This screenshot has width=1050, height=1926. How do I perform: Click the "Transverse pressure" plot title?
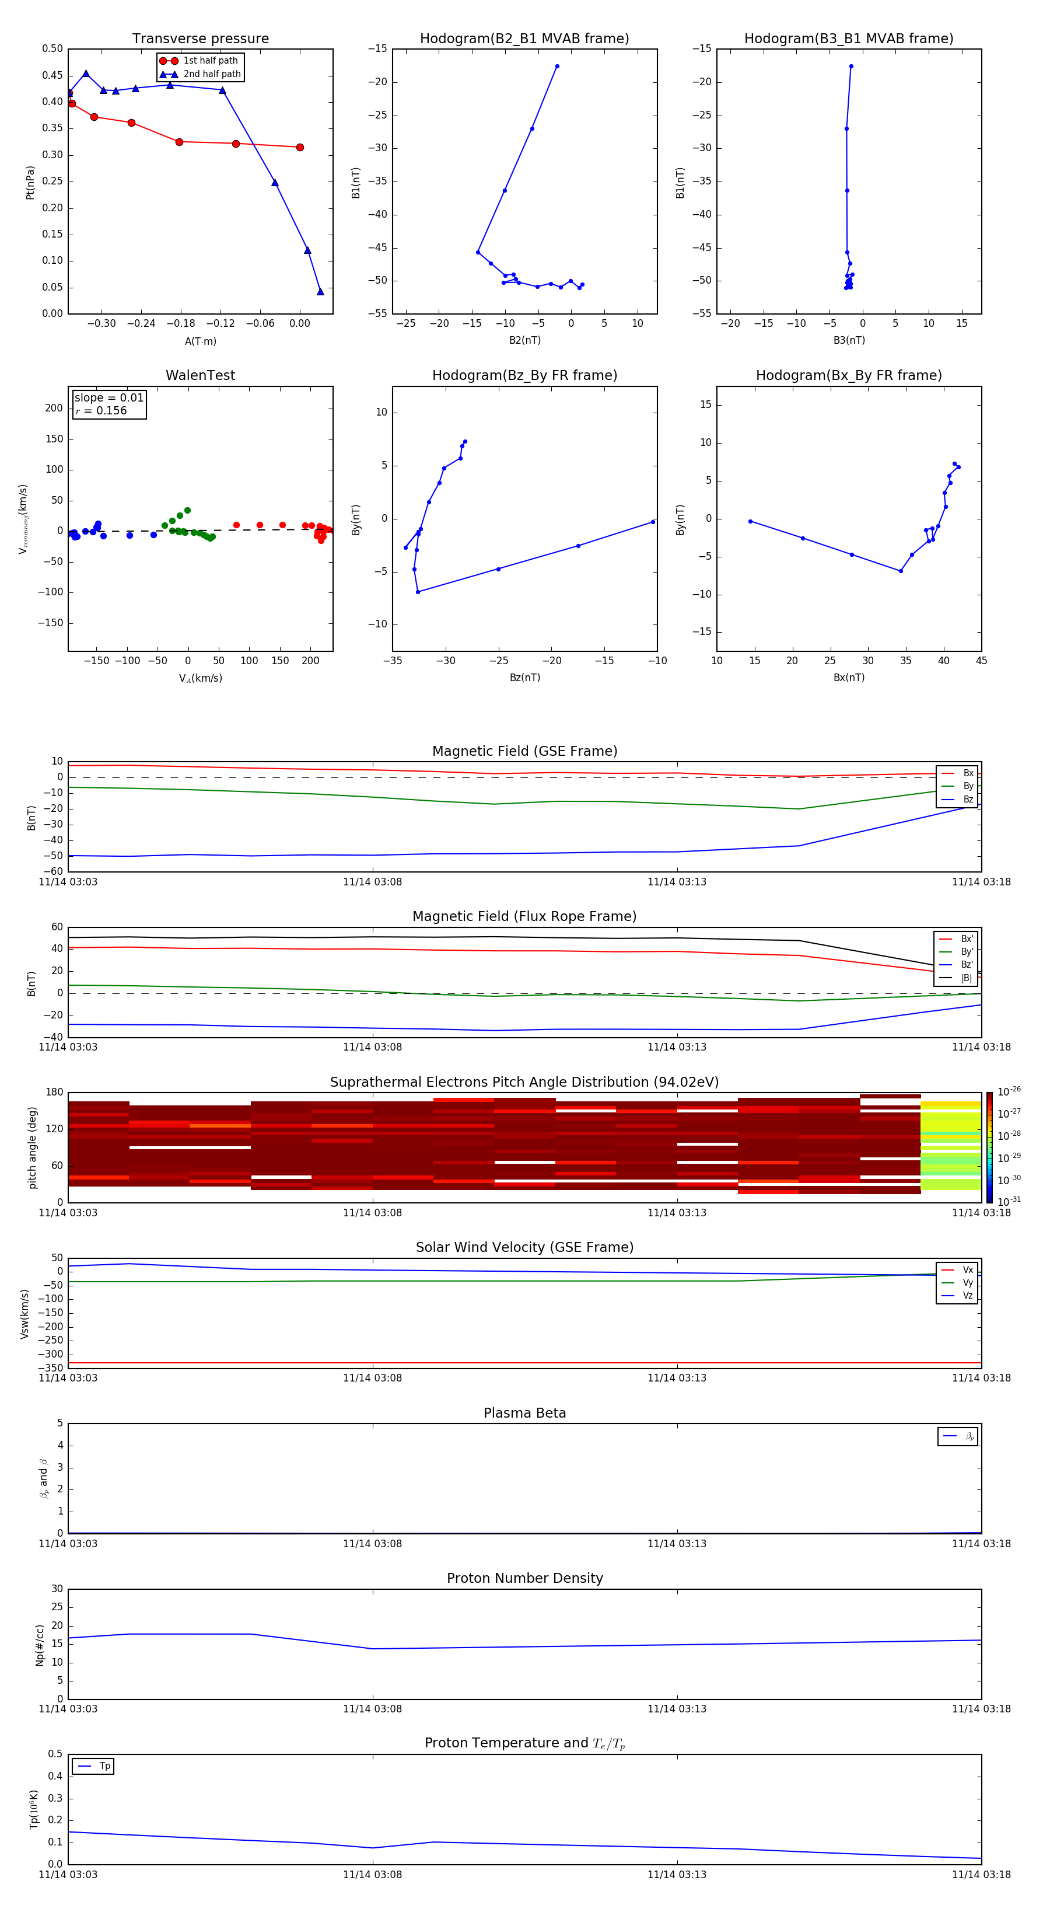pyautogui.click(x=200, y=39)
